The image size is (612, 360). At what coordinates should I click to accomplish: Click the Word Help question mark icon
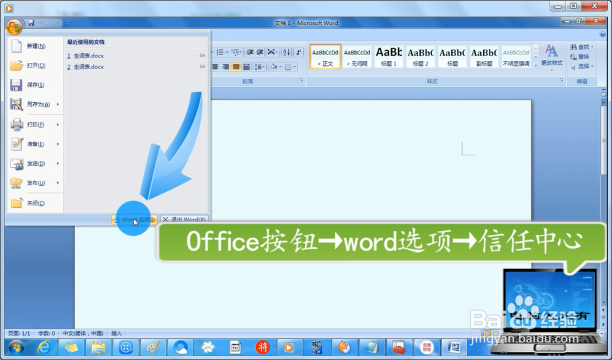click(x=603, y=35)
